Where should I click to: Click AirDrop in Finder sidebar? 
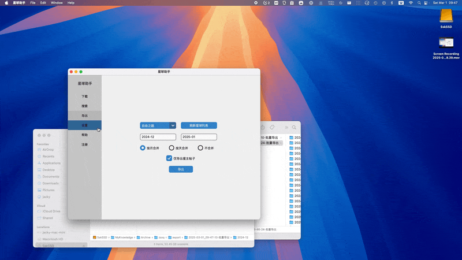47,150
